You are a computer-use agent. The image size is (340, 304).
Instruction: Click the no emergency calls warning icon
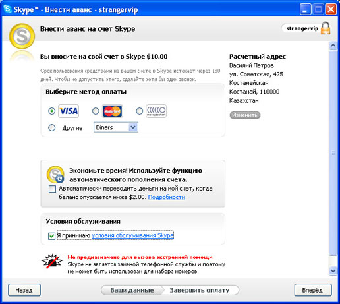pos(52,262)
